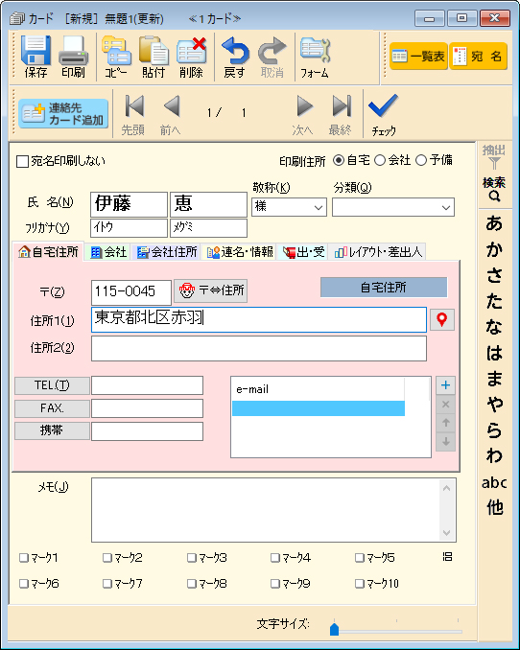Click the blue plus to add e-mail
The width and height of the screenshot is (520, 650).
tap(446, 385)
